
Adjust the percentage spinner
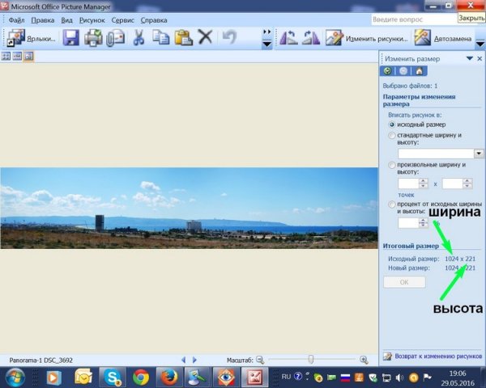pyautogui.click(x=424, y=223)
